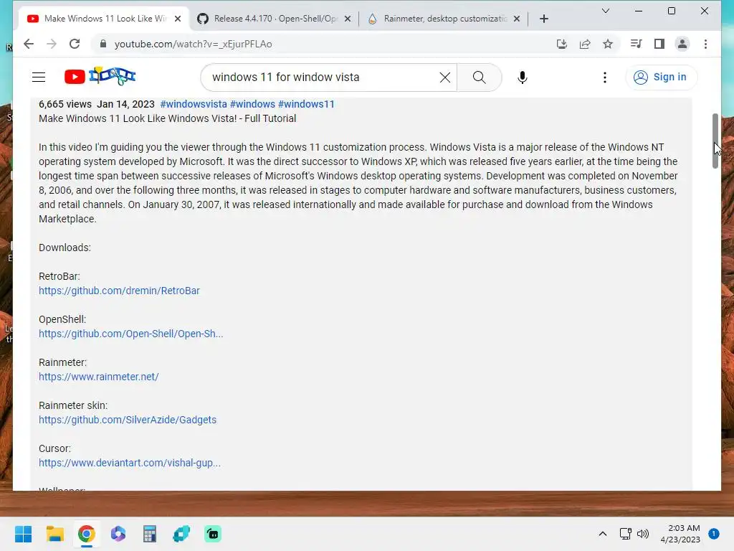Click the 'Downloads:' heading text
Viewport: 734px width, 551px height.
pos(65,248)
